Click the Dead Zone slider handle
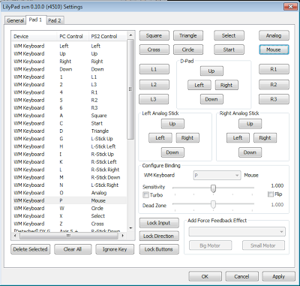 pyautogui.click(x=213, y=204)
